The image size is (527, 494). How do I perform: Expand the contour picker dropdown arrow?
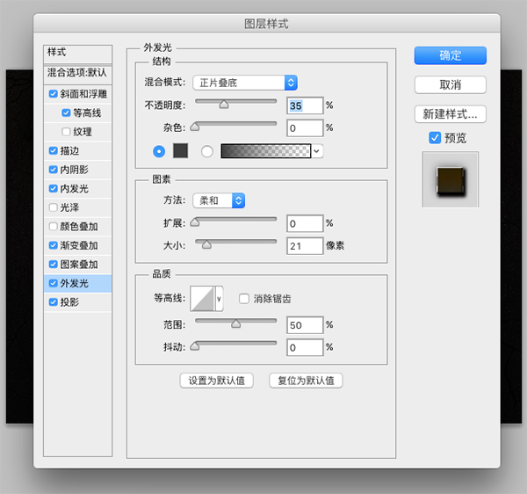(220, 299)
